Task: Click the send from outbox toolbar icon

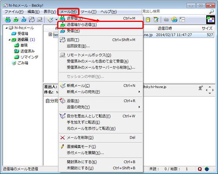Action: [16, 20]
